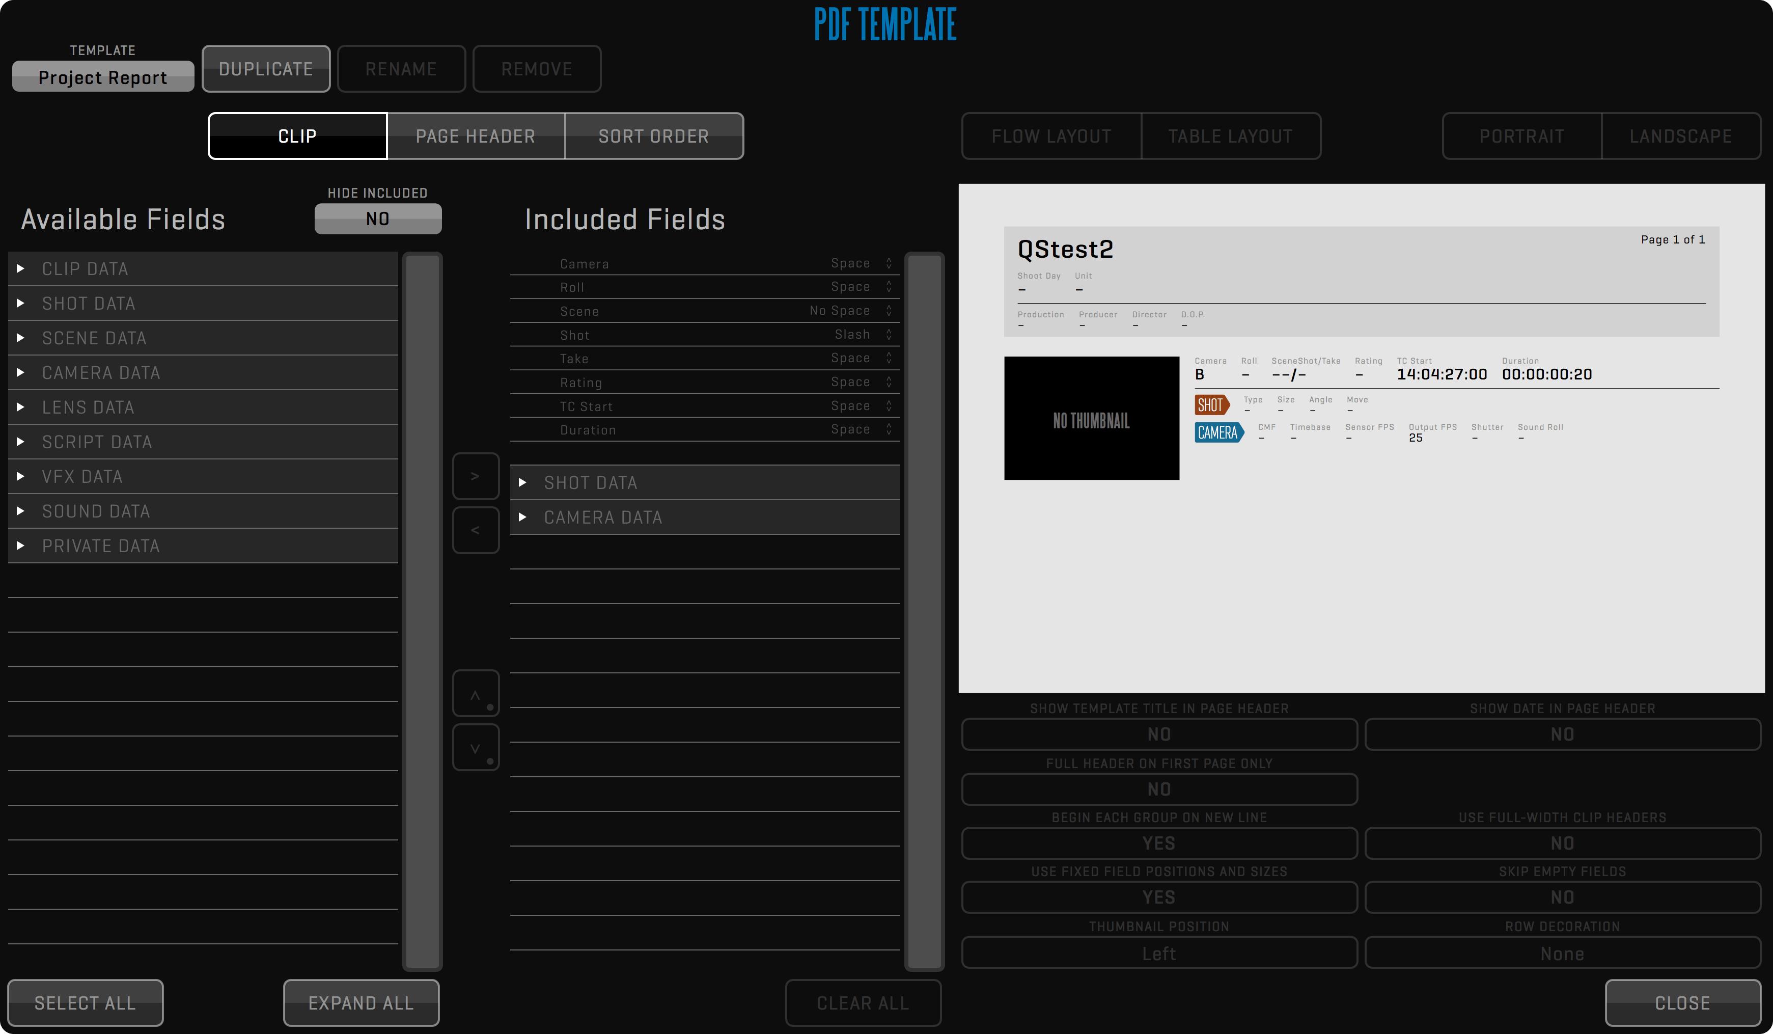The image size is (1773, 1034).
Task: Click the EXPAND ALL button
Action: pyautogui.click(x=361, y=1002)
